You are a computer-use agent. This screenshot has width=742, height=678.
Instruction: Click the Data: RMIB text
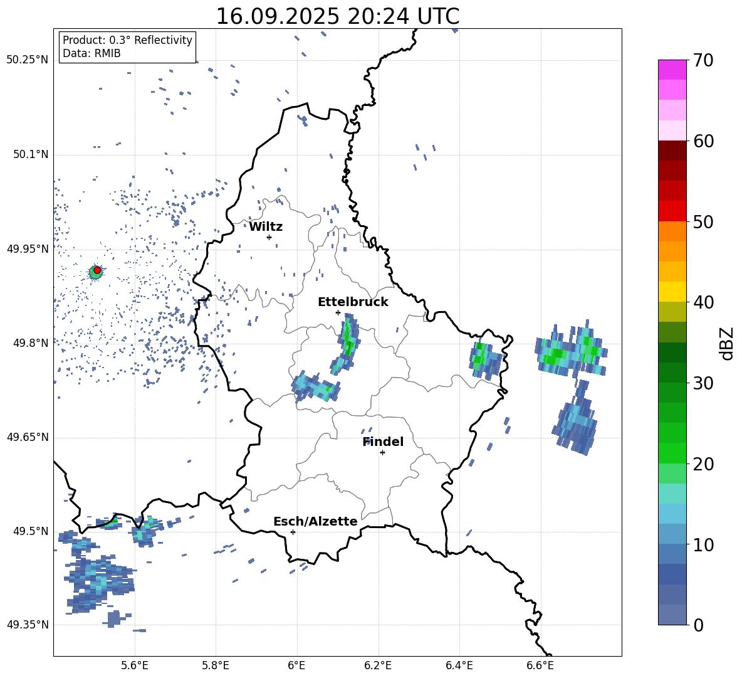click(x=91, y=53)
